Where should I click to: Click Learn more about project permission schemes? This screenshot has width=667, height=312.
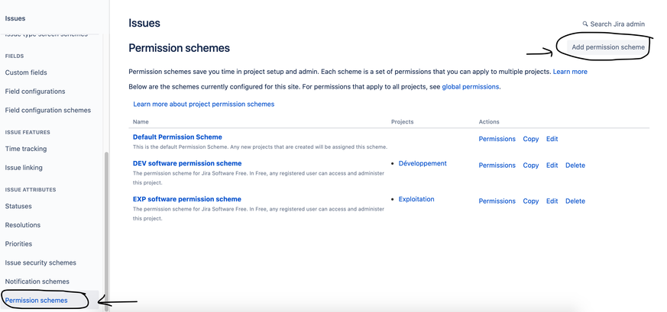pos(204,104)
